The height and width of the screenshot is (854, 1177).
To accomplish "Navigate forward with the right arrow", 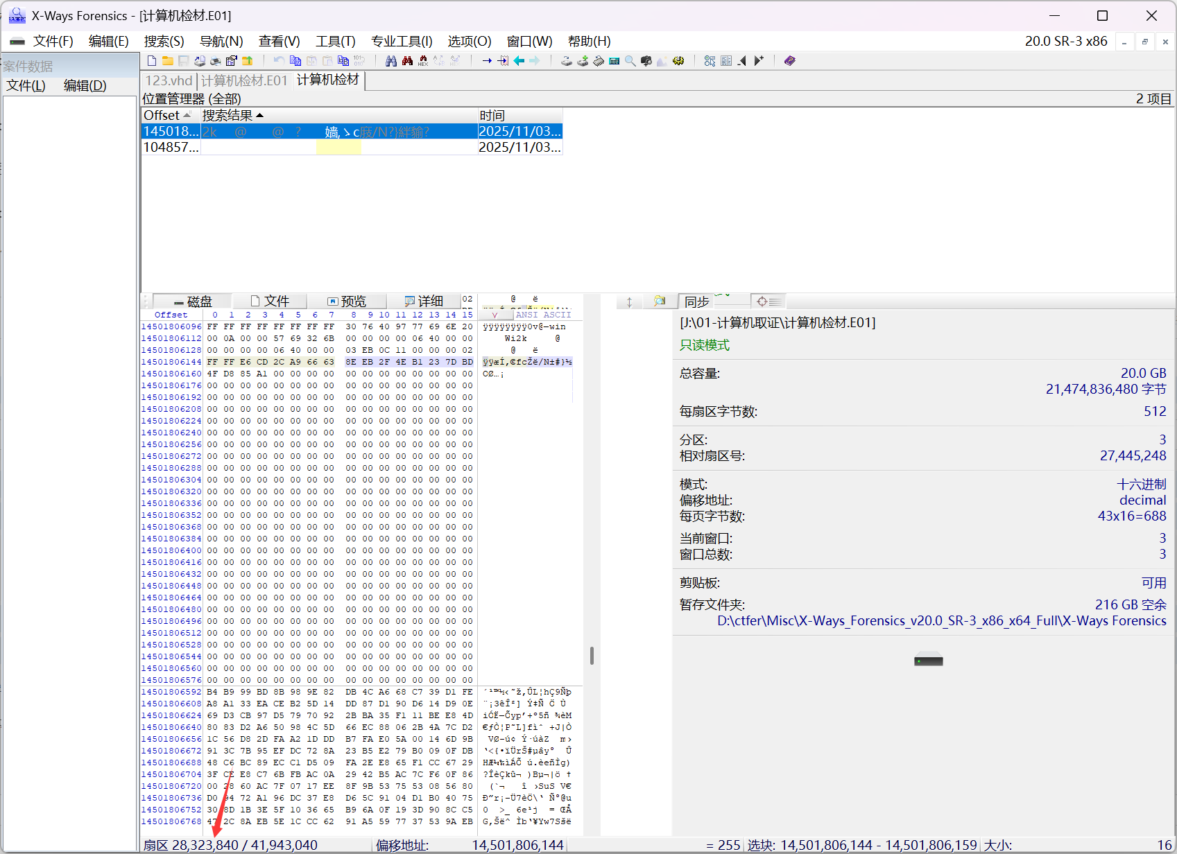I will 535,61.
